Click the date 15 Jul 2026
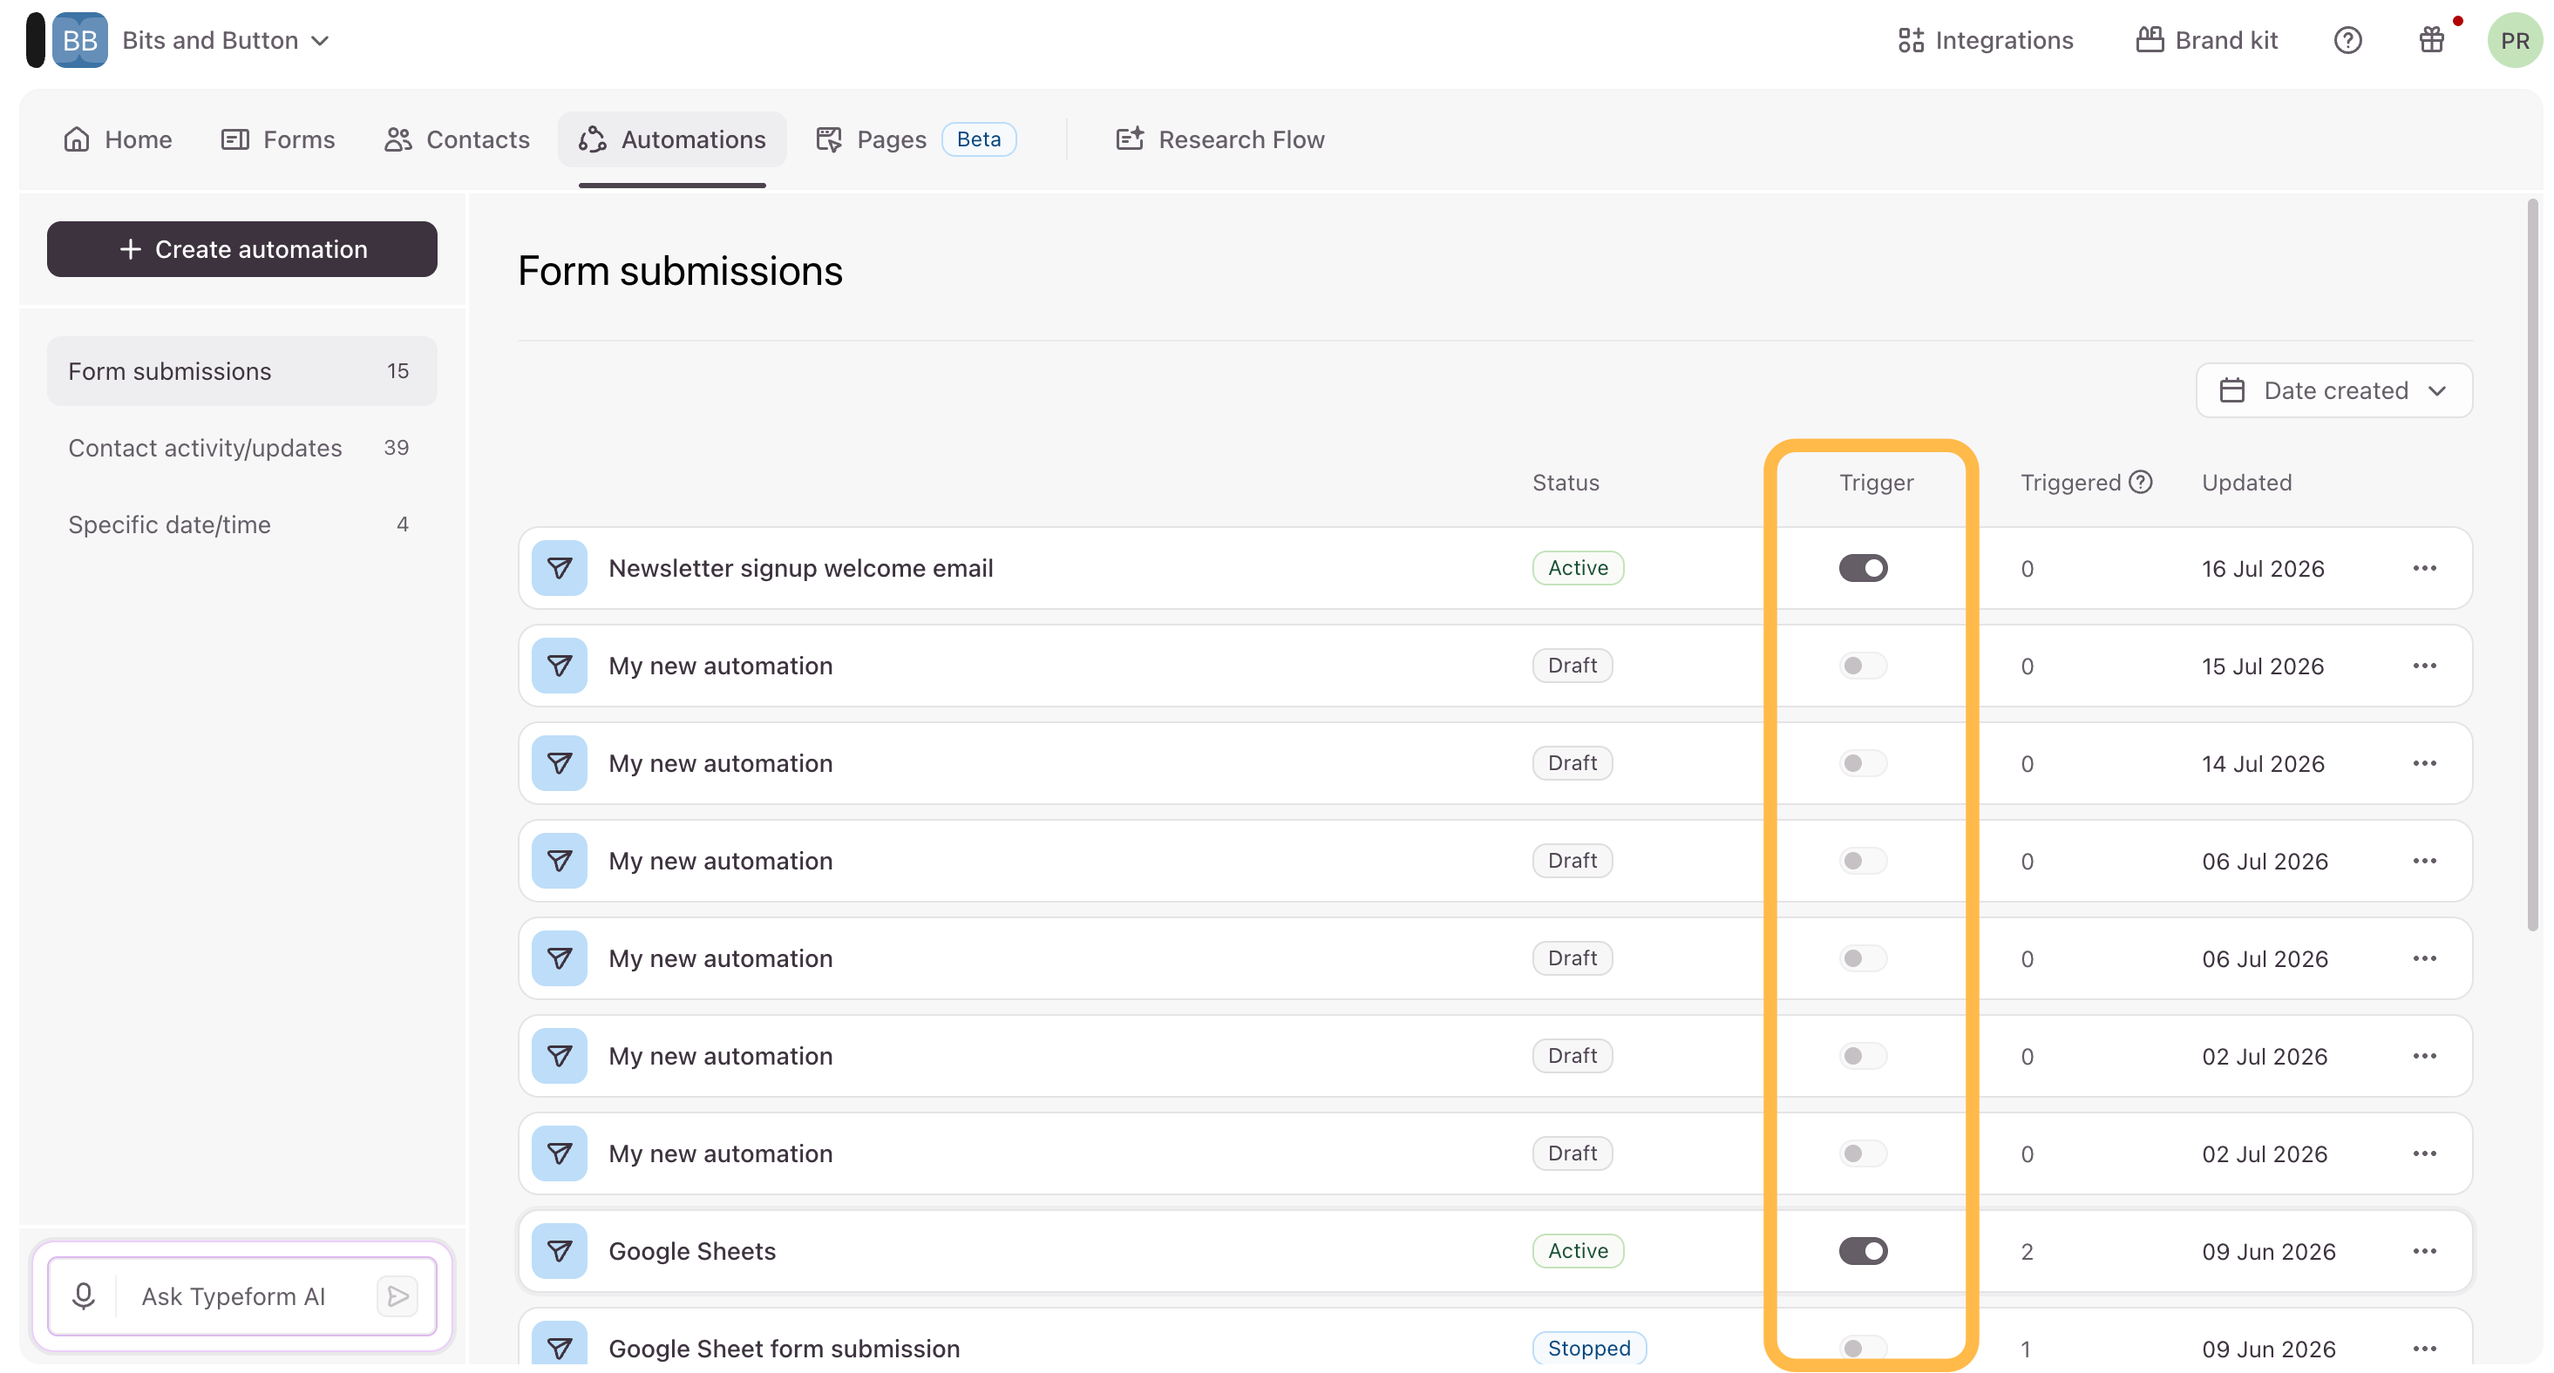 [x=2263, y=666]
